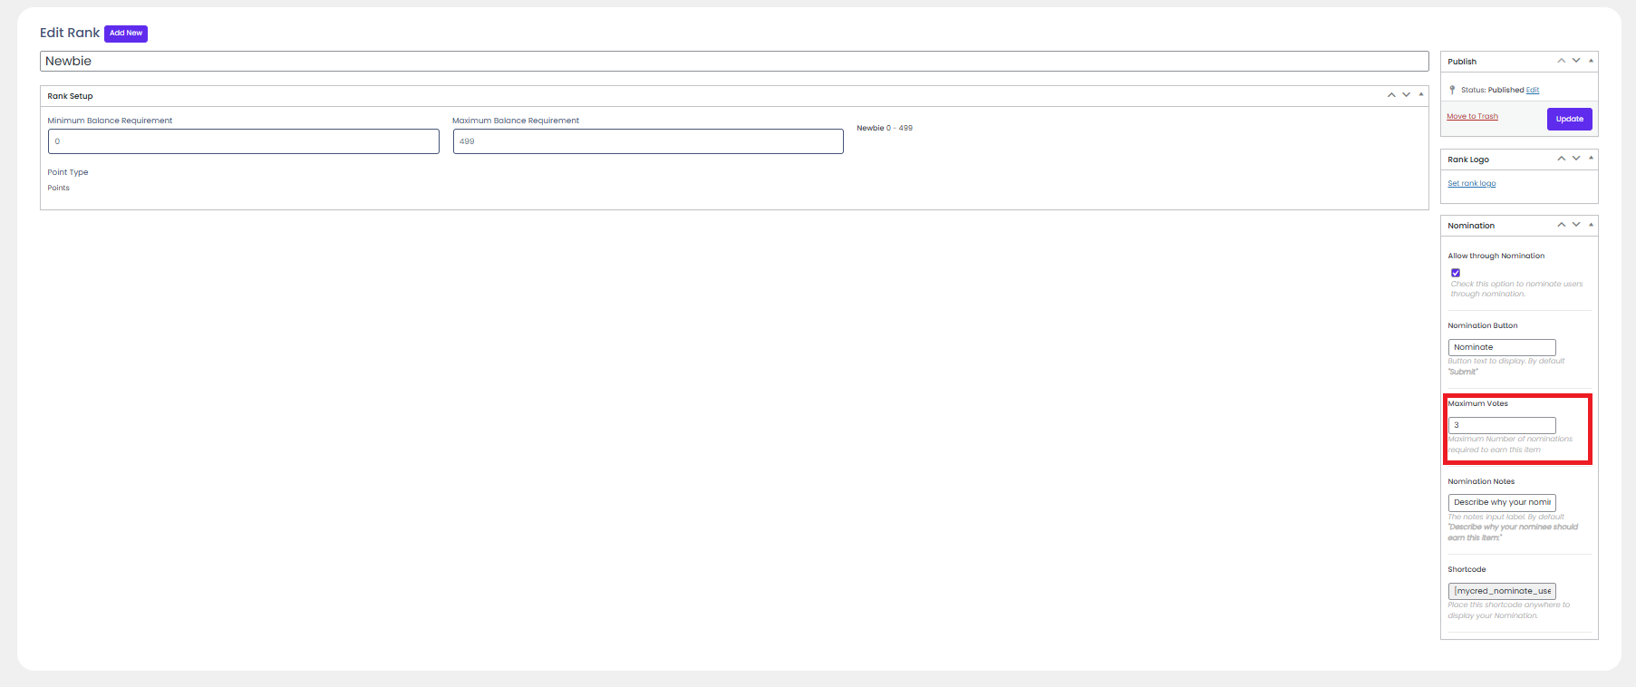The width and height of the screenshot is (1636, 687).
Task: Uncheck Allow through Nomination checkbox
Action: pyautogui.click(x=1456, y=273)
